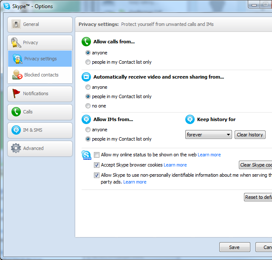The image size is (272, 260).
Task: Minimize the Skype Options window
Action: [254, 5]
